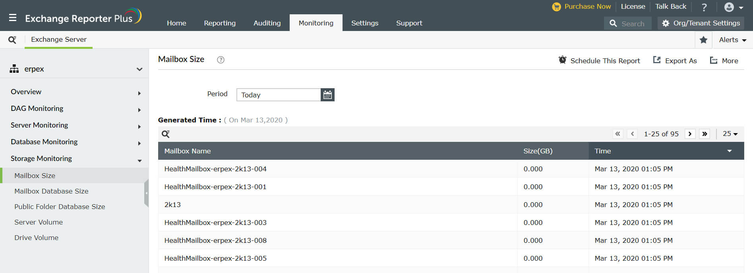The image size is (753, 273).
Task: Open Mailbox Size help icon
Action: click(x=221, y=60)
